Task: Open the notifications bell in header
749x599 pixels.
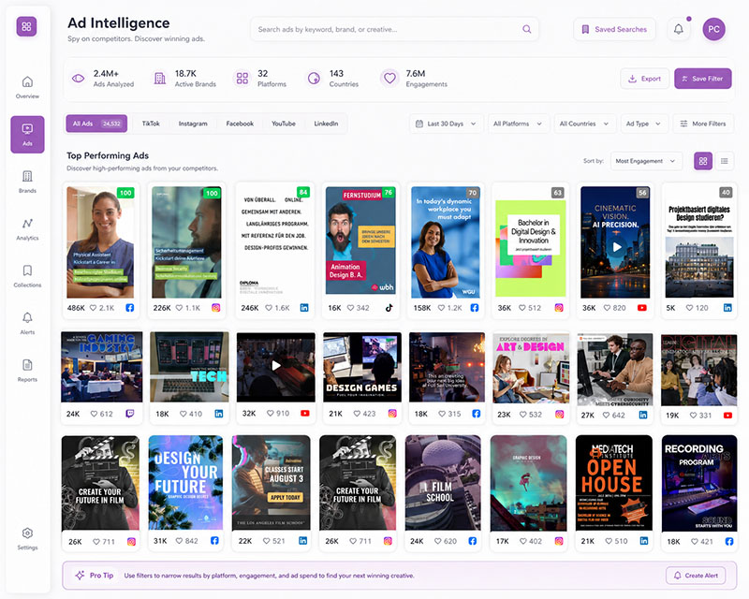Action: [678, 29]
